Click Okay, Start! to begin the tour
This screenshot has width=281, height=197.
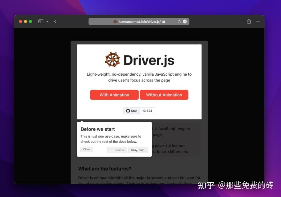pos(138,150)
